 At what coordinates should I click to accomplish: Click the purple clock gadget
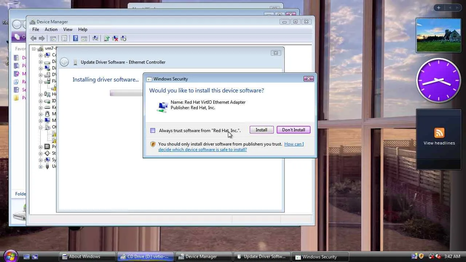coord(439,81)
